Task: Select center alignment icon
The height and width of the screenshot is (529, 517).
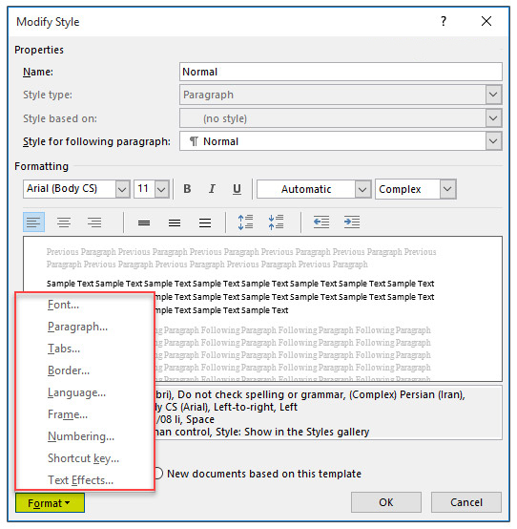Action: pos(64,222)
